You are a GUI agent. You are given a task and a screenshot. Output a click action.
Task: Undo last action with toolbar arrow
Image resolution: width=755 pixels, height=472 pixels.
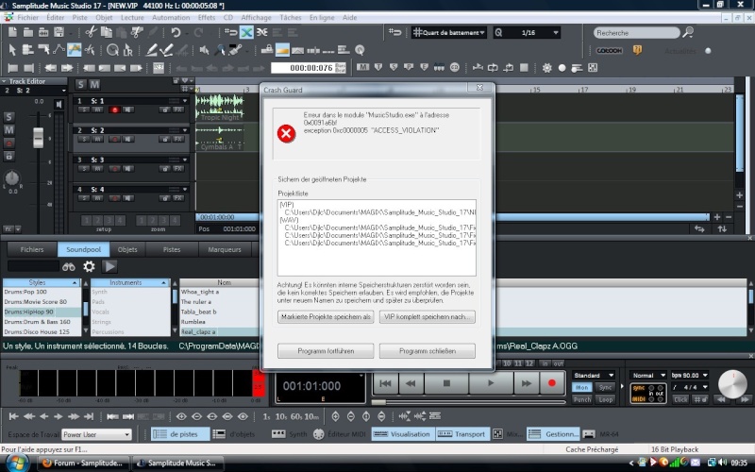[x=176, y=32]
